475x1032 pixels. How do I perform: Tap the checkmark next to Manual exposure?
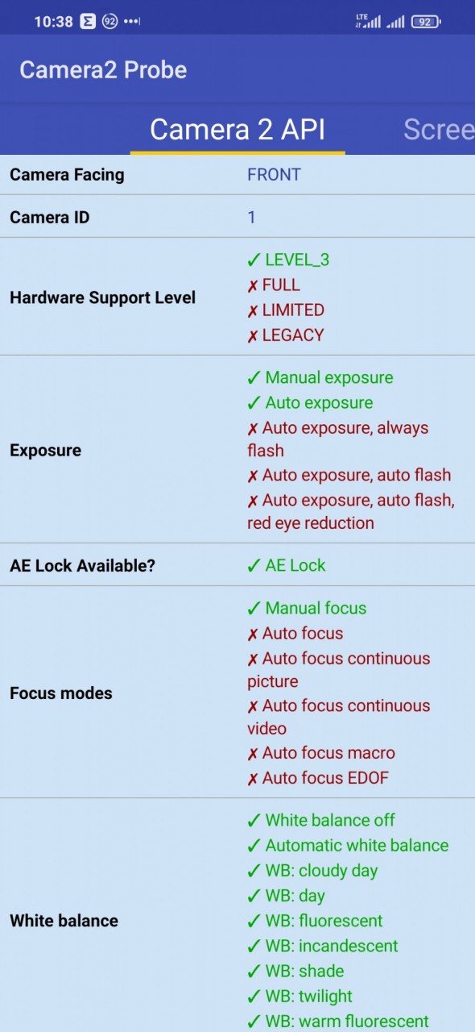254,378
